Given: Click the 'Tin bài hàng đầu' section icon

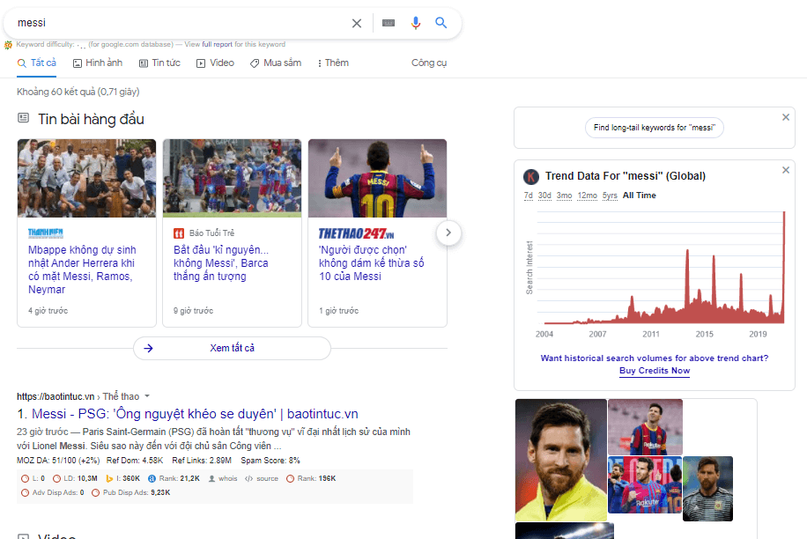Looking at the screenshot, I should click(23, 118).
